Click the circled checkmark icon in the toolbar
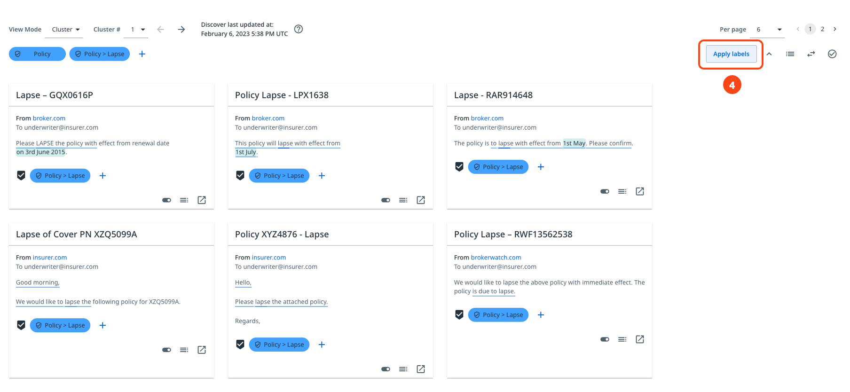Screen dimensions: 850x392 tap(832, 54)
